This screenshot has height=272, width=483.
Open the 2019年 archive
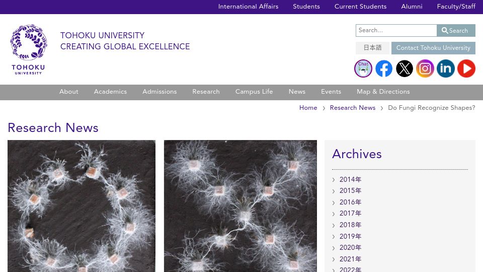point(350,237)
